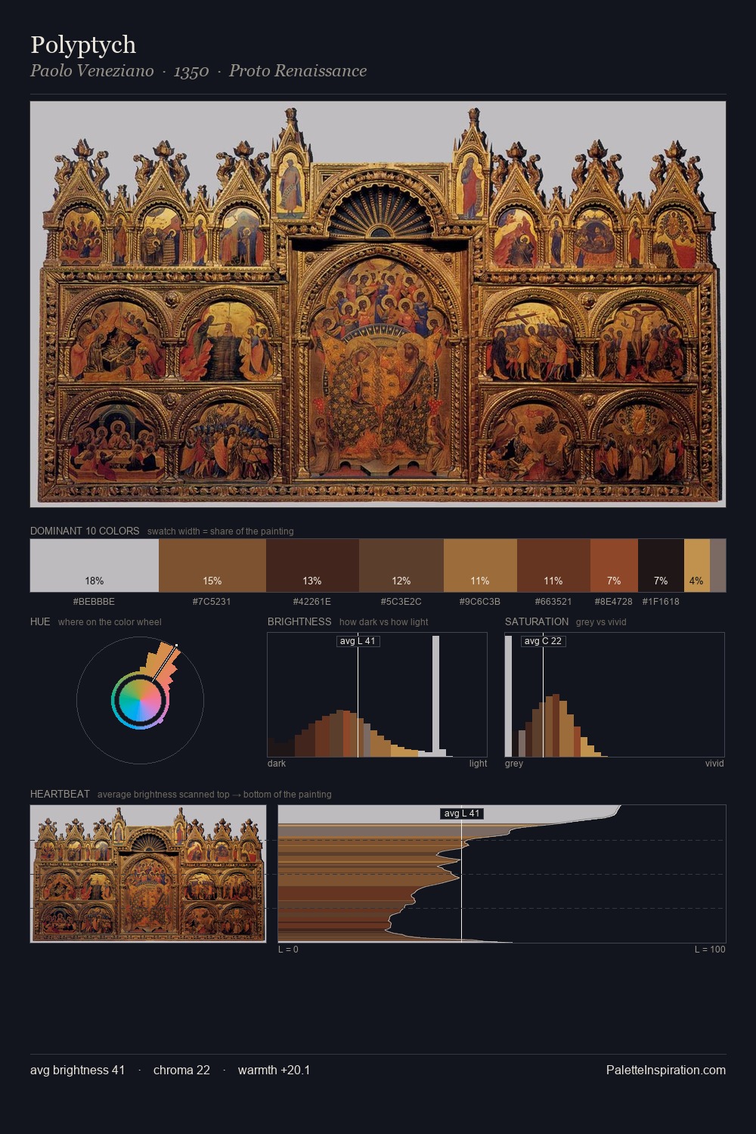The width and height of the screenshot is (756, 1134).
Task: Click the SATURATION section heading
Action: pyautogui.click(x=537, y=621)
